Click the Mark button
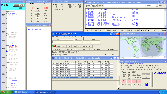167x94 pixels. click(x=74, y=46)
